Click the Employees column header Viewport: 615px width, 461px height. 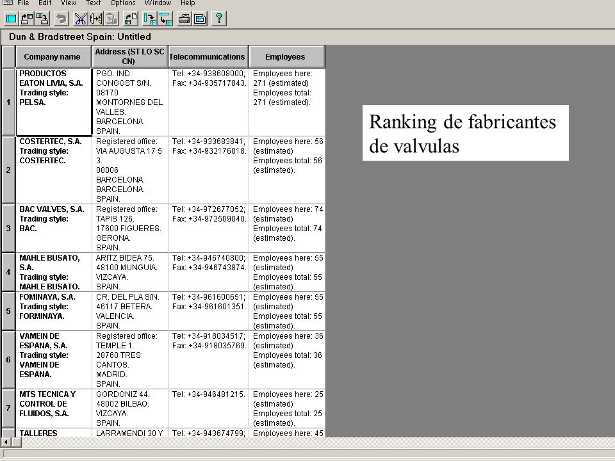tap(287, 56)
